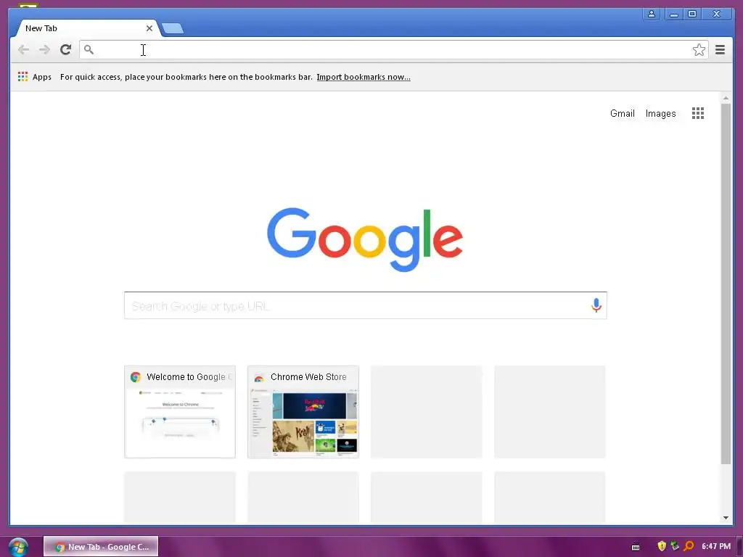Screen dimensions: 743x557
Task: Click Import bookmarks now link
Action: (x=364, y=77)
